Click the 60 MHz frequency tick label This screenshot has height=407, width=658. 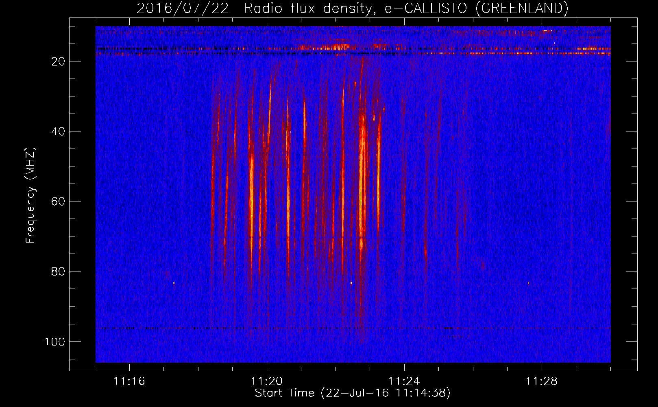(x=58, y=201)
